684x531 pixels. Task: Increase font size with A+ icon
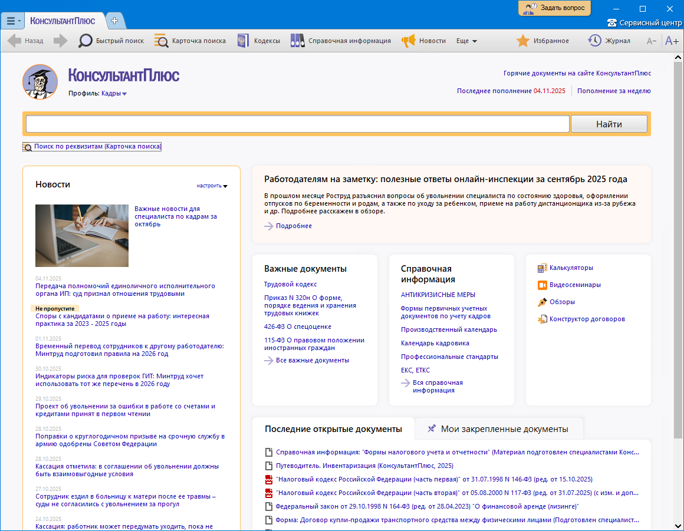(672, 41)
